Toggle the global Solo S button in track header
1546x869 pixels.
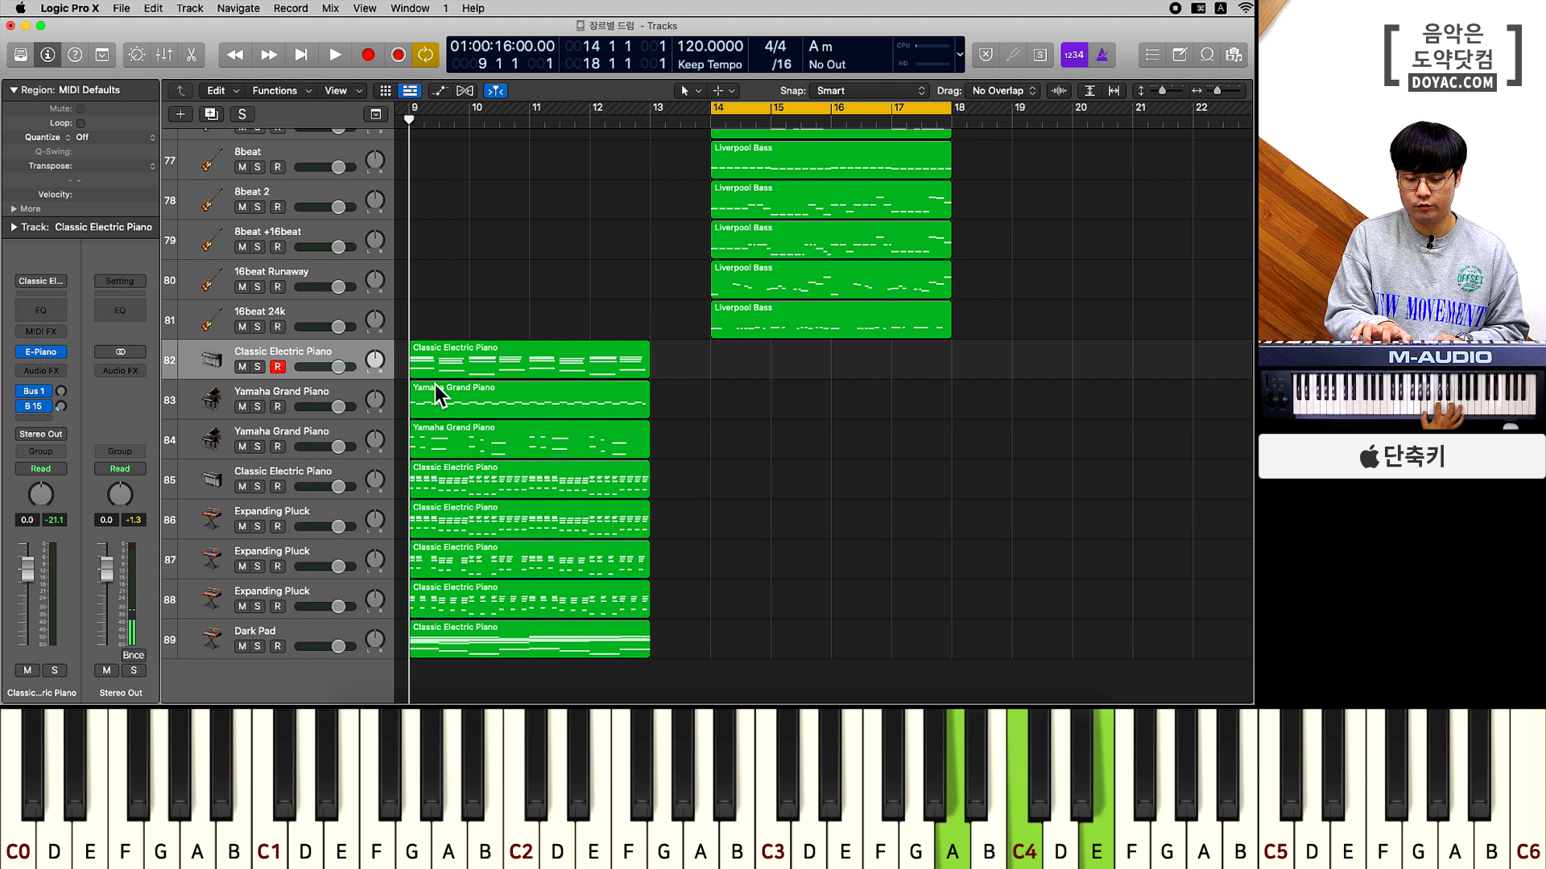242,114
